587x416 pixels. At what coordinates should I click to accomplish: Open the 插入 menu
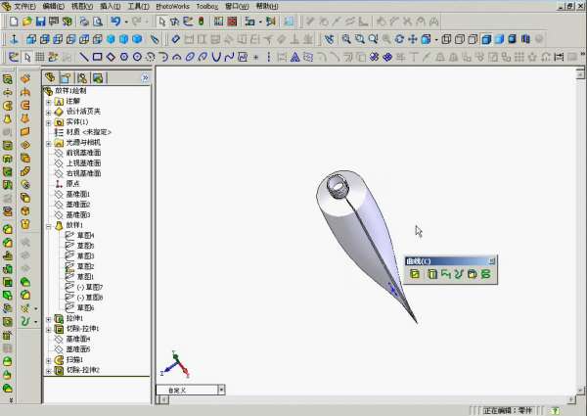click(111, 6)
